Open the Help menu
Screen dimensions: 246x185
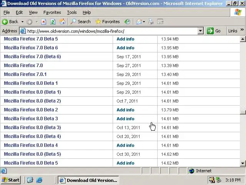coord(87,12)
